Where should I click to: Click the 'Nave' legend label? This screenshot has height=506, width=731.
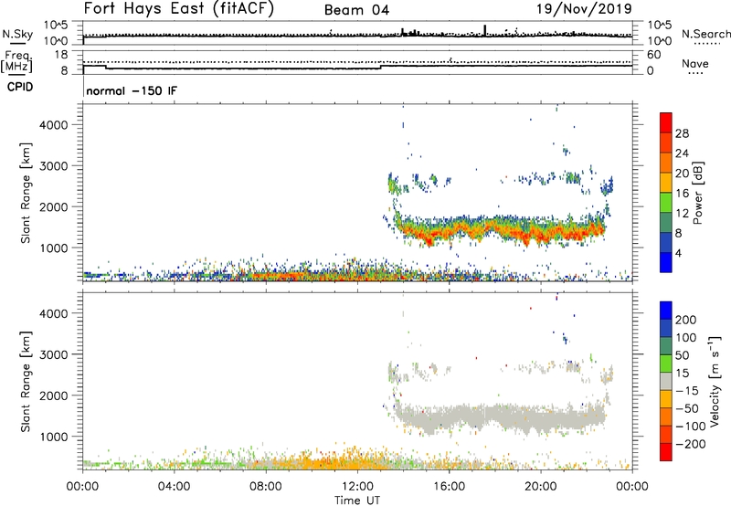pyautogui.click(x=695, y=63)
